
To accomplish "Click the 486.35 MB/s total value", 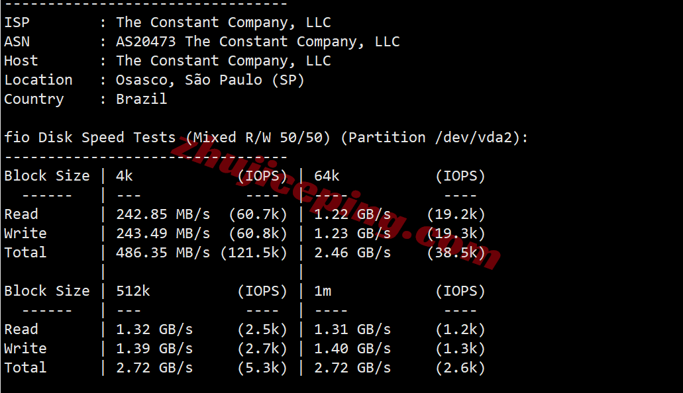I will pyautogui.click(x=163, y=253).
